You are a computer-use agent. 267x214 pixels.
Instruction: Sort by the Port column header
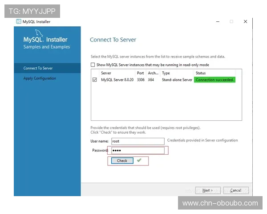[141, 73]
